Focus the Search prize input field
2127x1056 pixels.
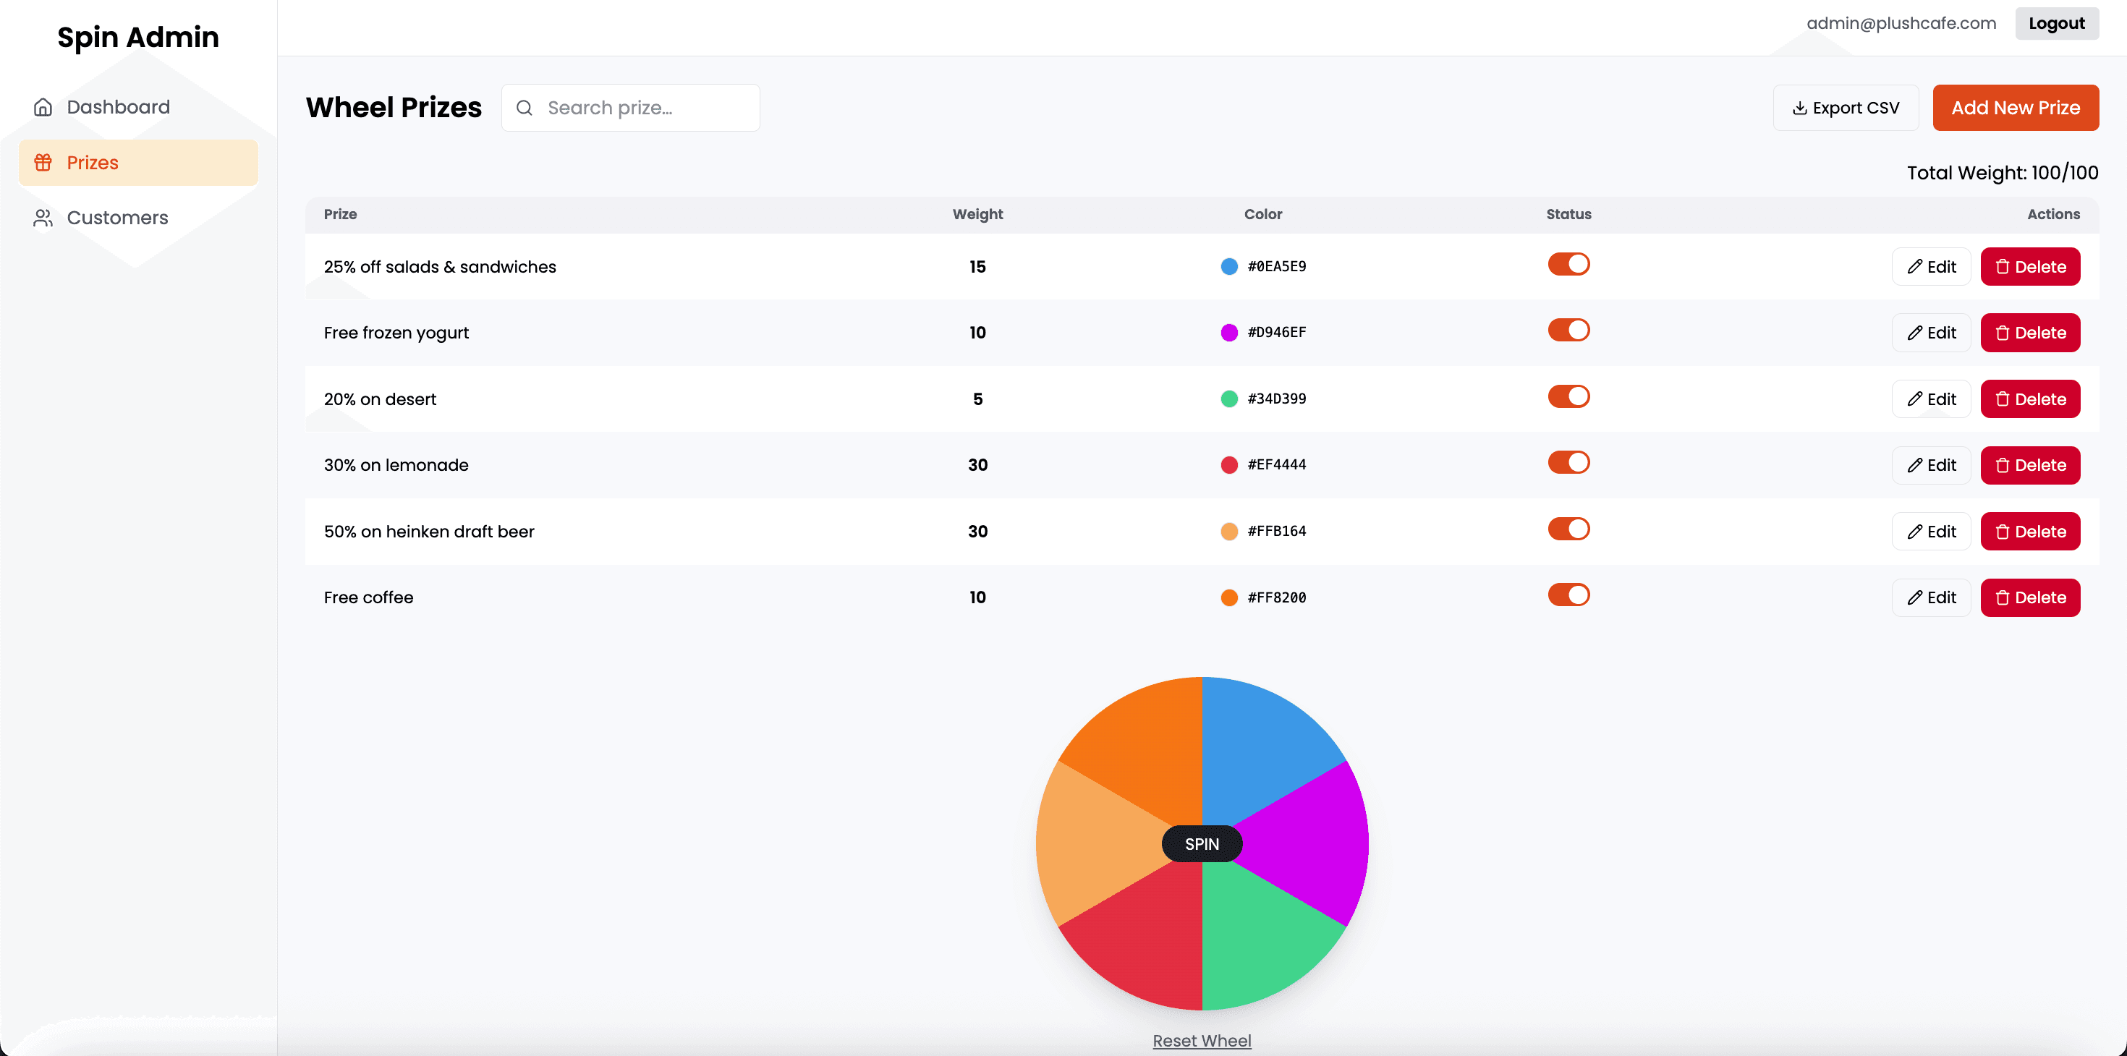(x=644, y=108)
